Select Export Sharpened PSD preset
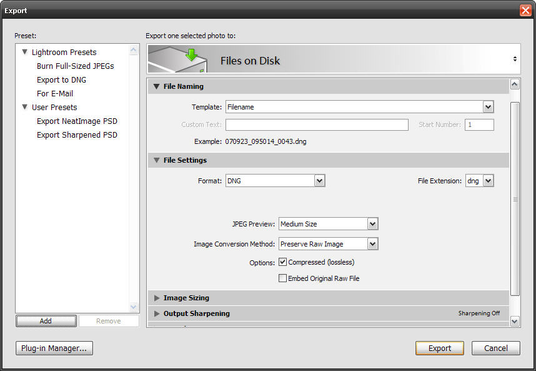 (x=77, y=135)
